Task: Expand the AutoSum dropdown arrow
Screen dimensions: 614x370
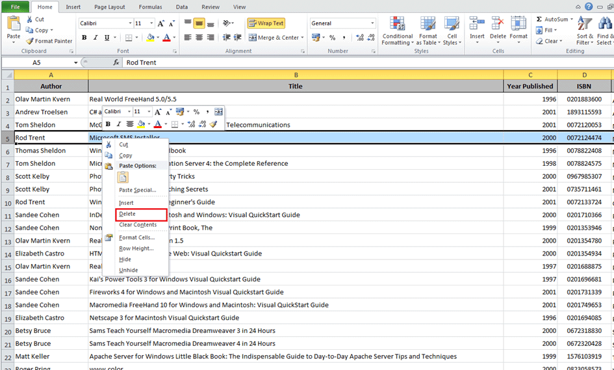Action: click(x=572, y=20)
